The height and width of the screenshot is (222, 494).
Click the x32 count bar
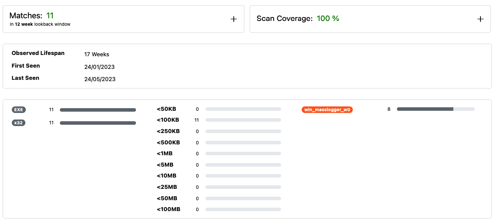point(98,123)
